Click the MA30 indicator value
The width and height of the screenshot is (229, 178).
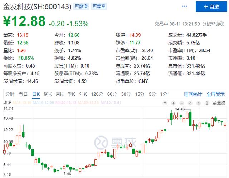tap(88, 103)
